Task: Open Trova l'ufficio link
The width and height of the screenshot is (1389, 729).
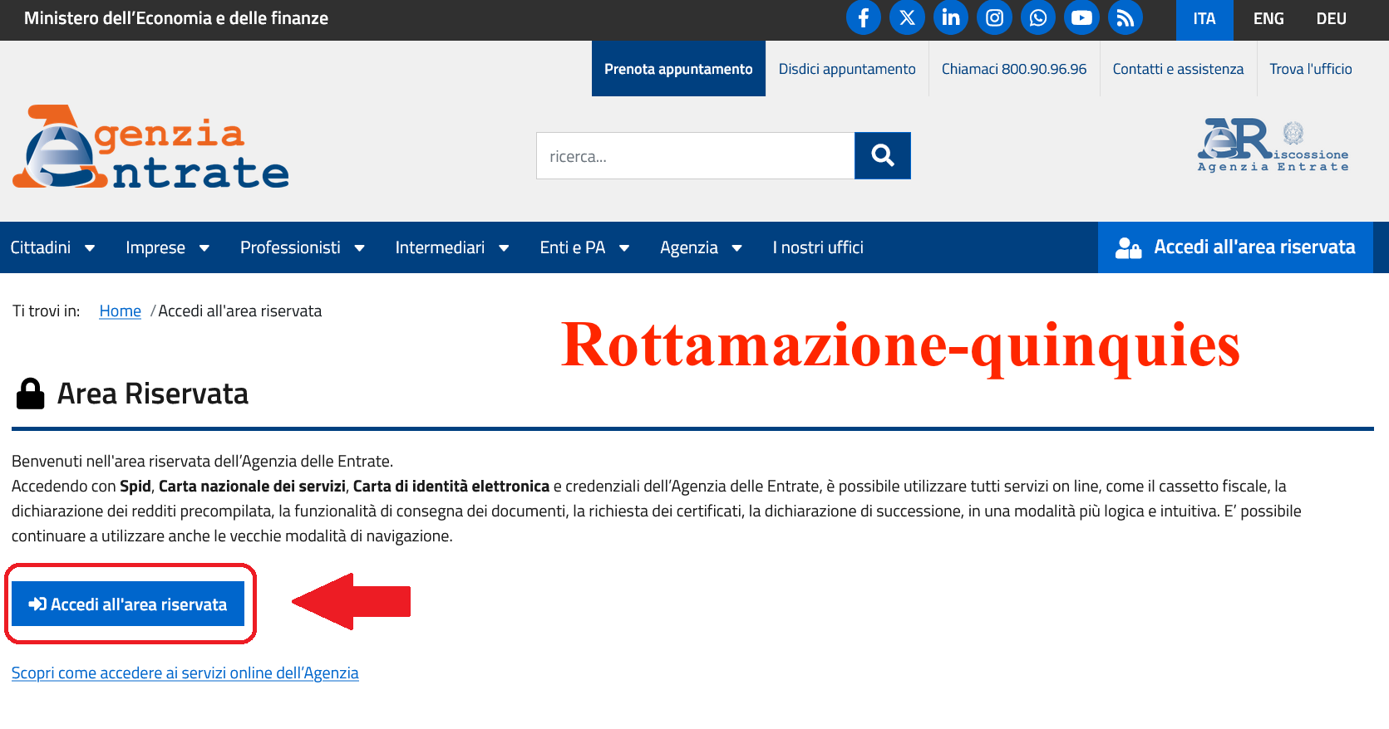Action: 1311,69
